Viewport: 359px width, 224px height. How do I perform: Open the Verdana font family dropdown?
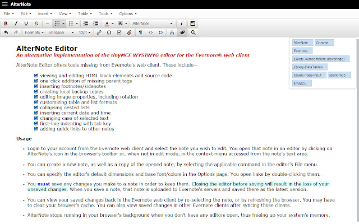61,32
